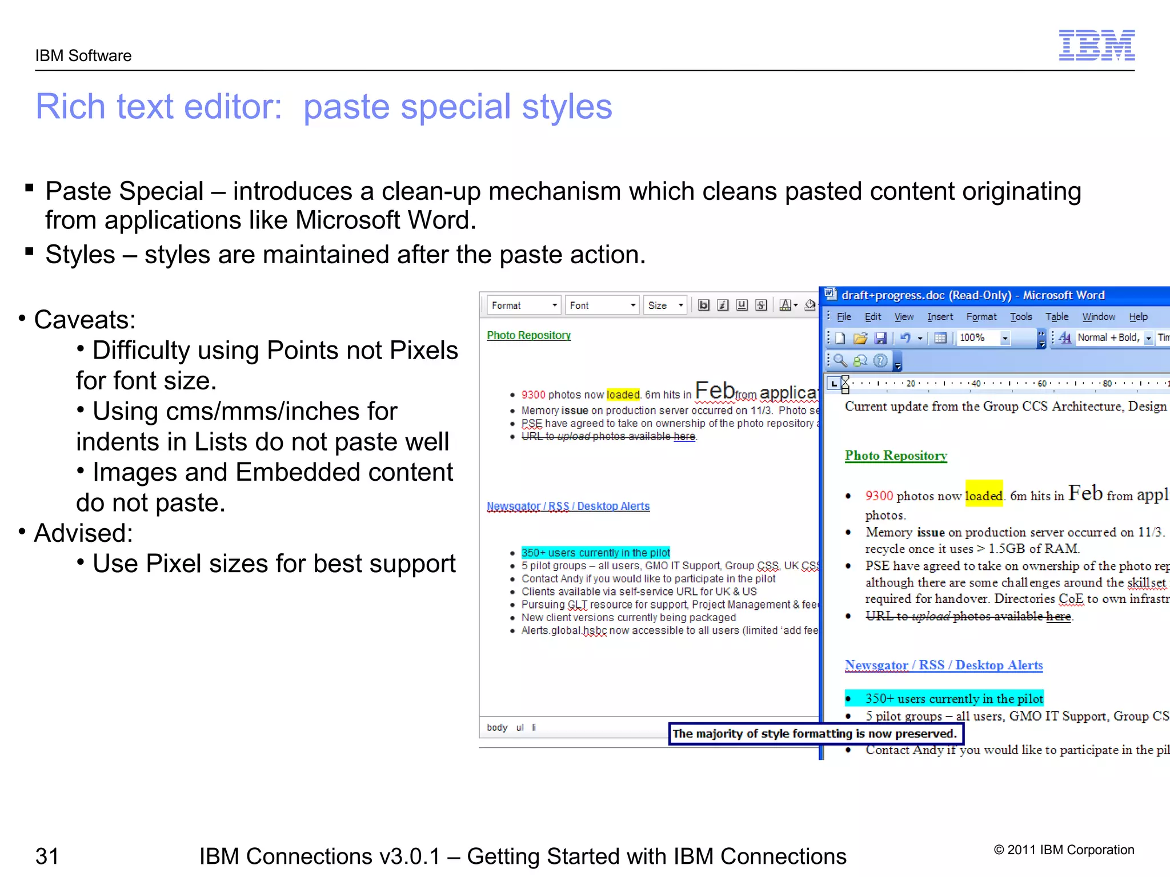Toggle bold in rich text editor
Screen dimensions: 1170x877
[x=703, y=305]
